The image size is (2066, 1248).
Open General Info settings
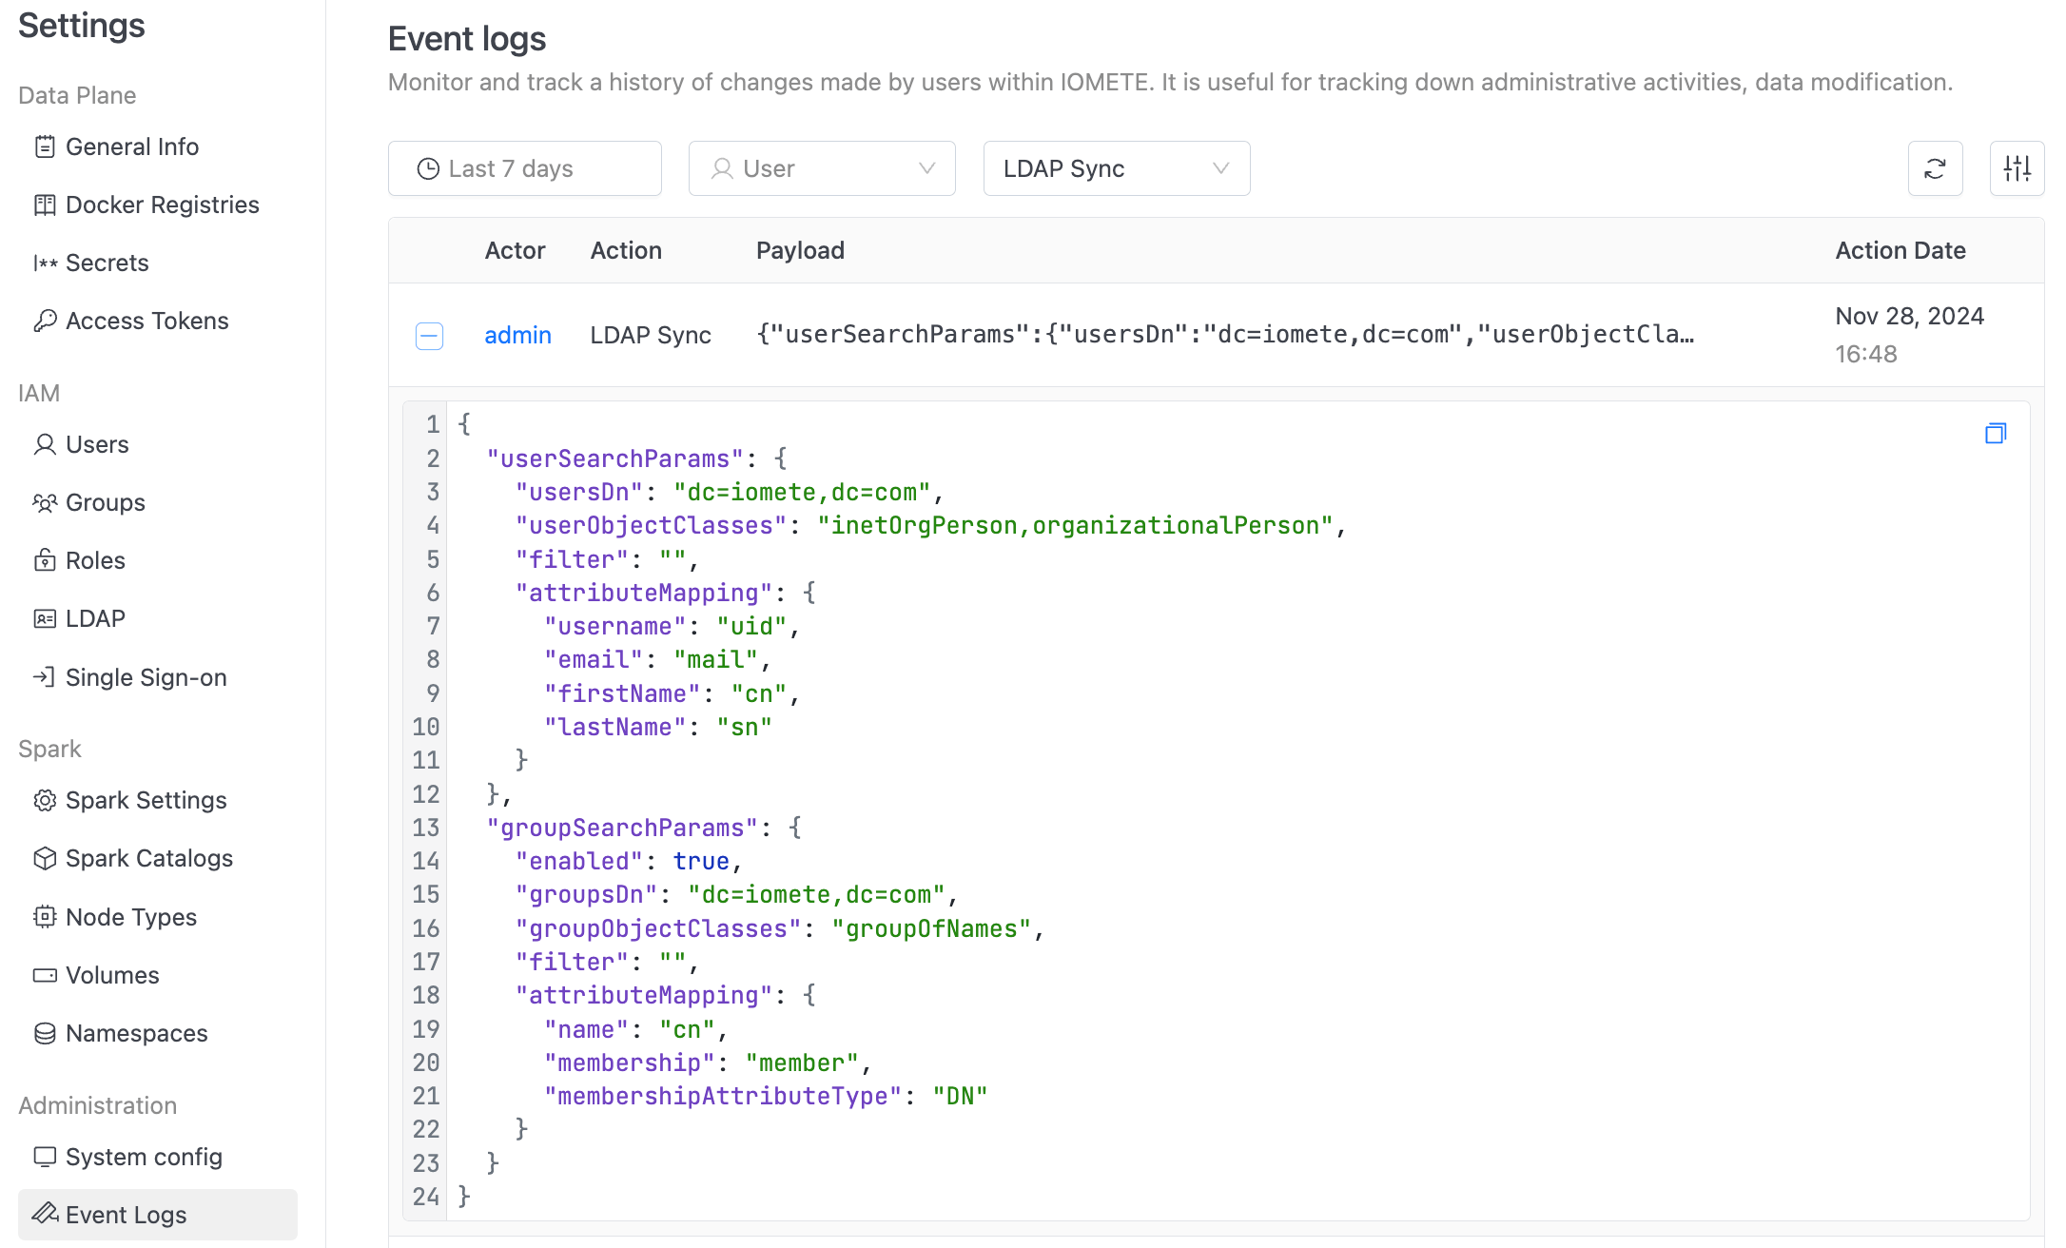(131, 146)
